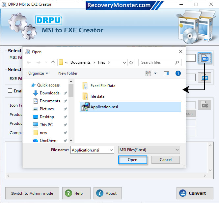Click the Up one level arrow

(53, 62)
